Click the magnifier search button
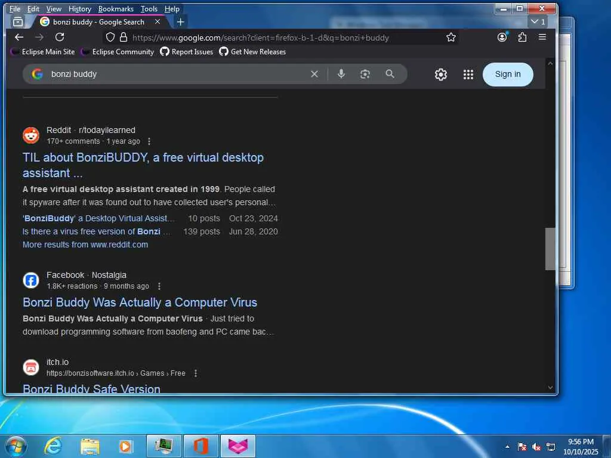This screenshot has width=611, height=458. point(390,73)
